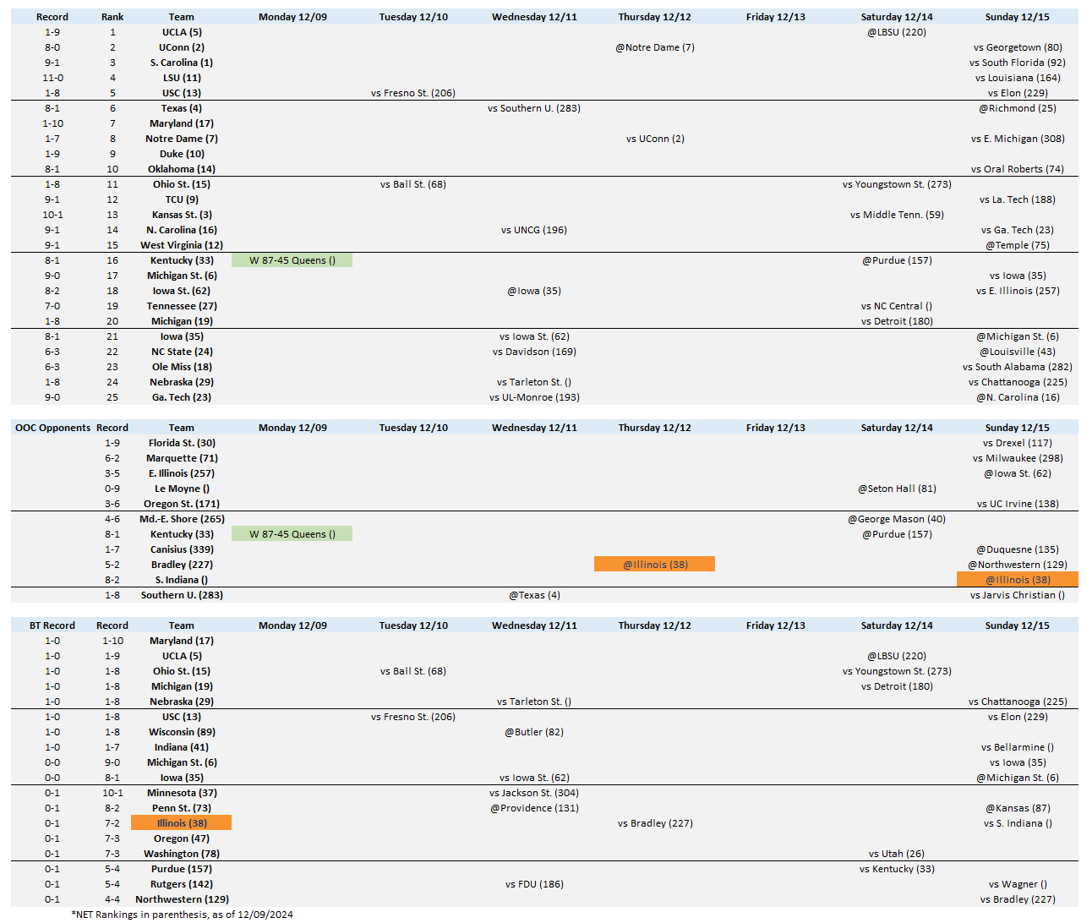The height and width of the screenshot is (923, 1092).
Task: Select the Le Moyne () team cell
Action: tap(182, 489)
